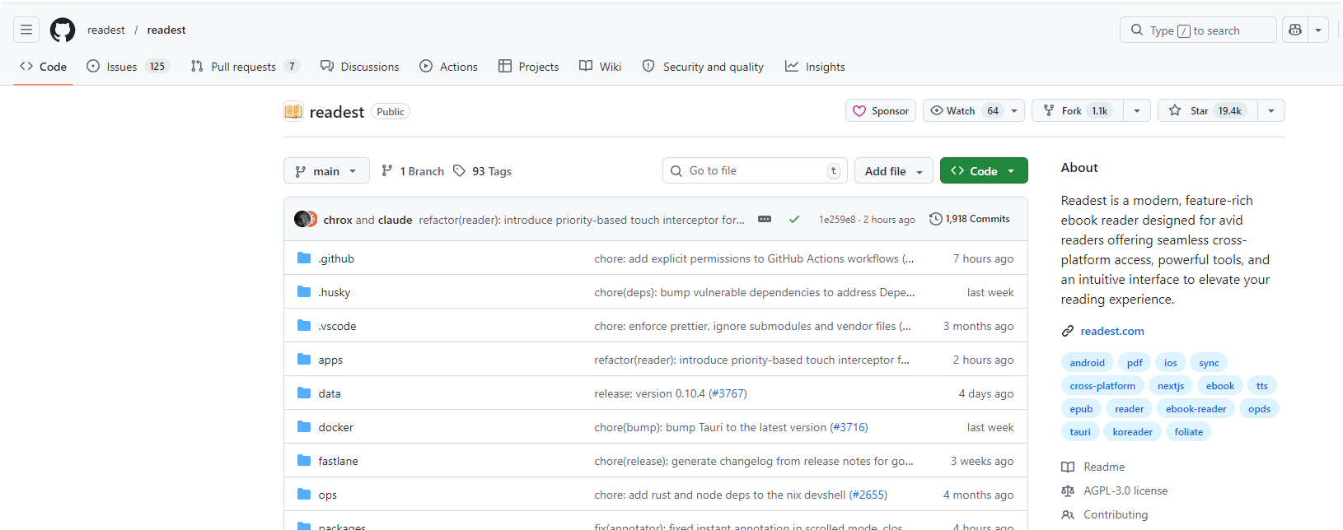Switch to the Insights tab
The height and width of the screenshot is (530, 1343).
tap(815, 67)
